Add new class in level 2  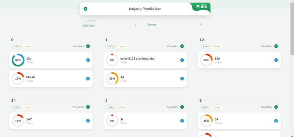[182, 107]
